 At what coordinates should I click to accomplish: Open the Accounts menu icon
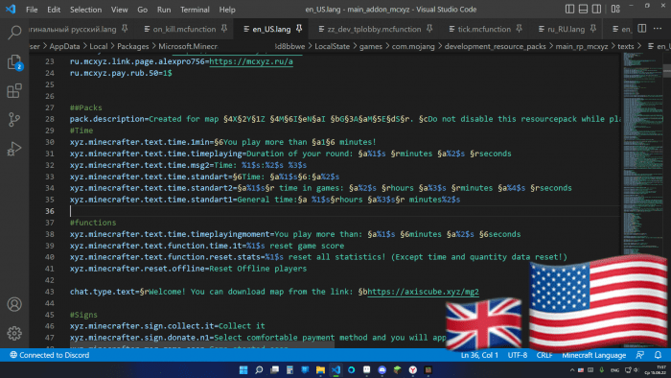[x=14, y=304]
